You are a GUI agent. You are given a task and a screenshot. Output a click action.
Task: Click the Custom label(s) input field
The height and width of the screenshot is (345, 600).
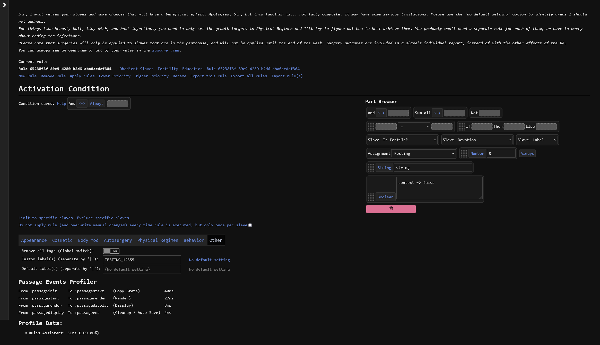(x=142, y=260)
